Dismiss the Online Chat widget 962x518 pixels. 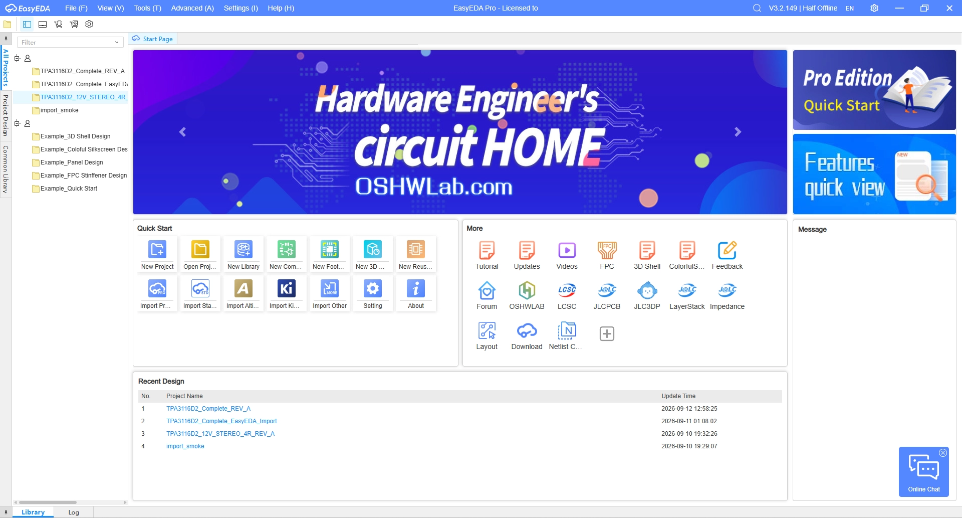(x=943, y=453)
